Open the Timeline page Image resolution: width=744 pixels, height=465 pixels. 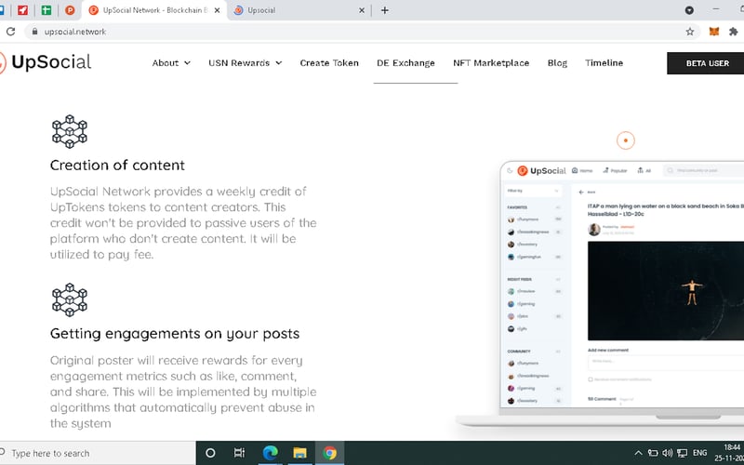tap(604, 63)
